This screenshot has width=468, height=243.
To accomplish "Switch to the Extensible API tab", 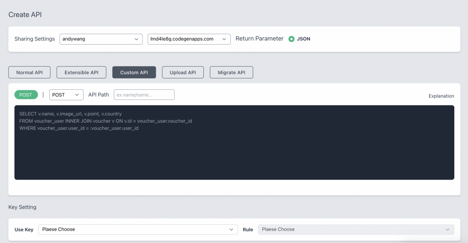I will [x=81, y=72].
